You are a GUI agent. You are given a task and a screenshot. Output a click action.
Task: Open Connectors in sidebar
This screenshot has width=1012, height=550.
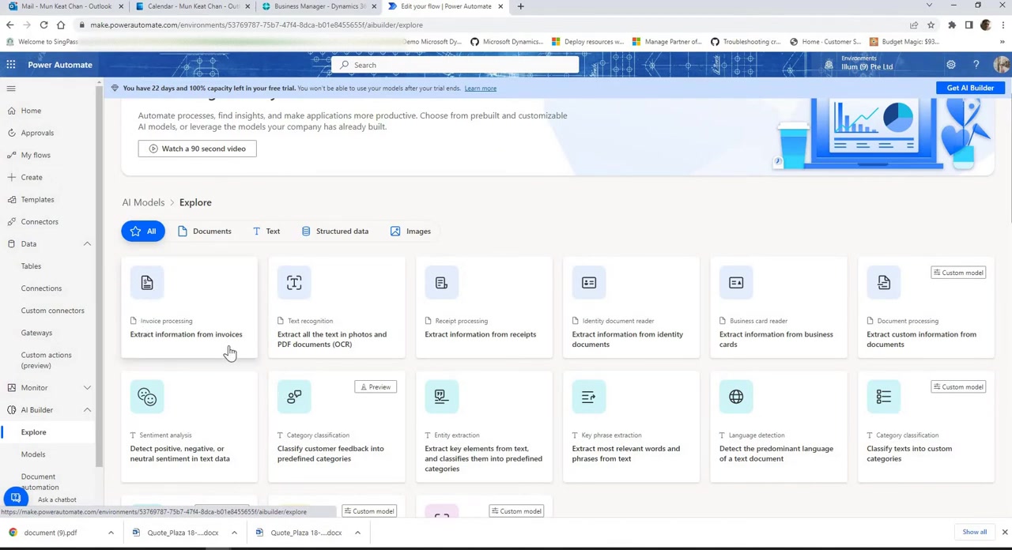[40, 221]
